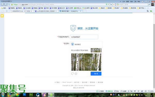Click the account number input field

[x=84, y=37]
